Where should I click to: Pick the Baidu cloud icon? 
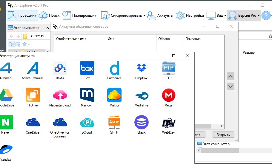[x=60, y=68]
